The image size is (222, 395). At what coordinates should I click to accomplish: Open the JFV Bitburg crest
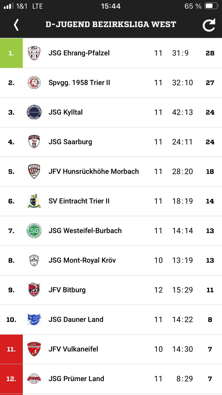click(34, 290)
